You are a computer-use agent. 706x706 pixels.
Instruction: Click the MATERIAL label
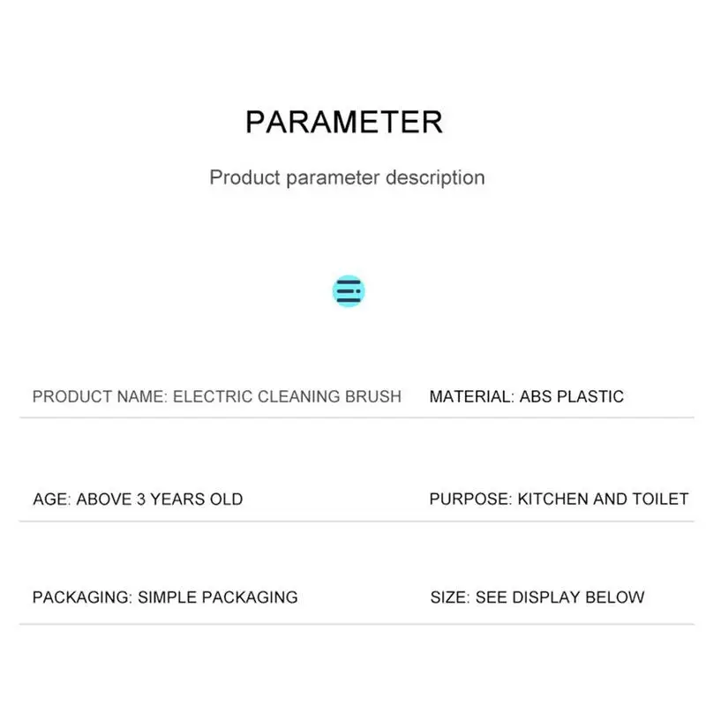[x=470, y=396]
